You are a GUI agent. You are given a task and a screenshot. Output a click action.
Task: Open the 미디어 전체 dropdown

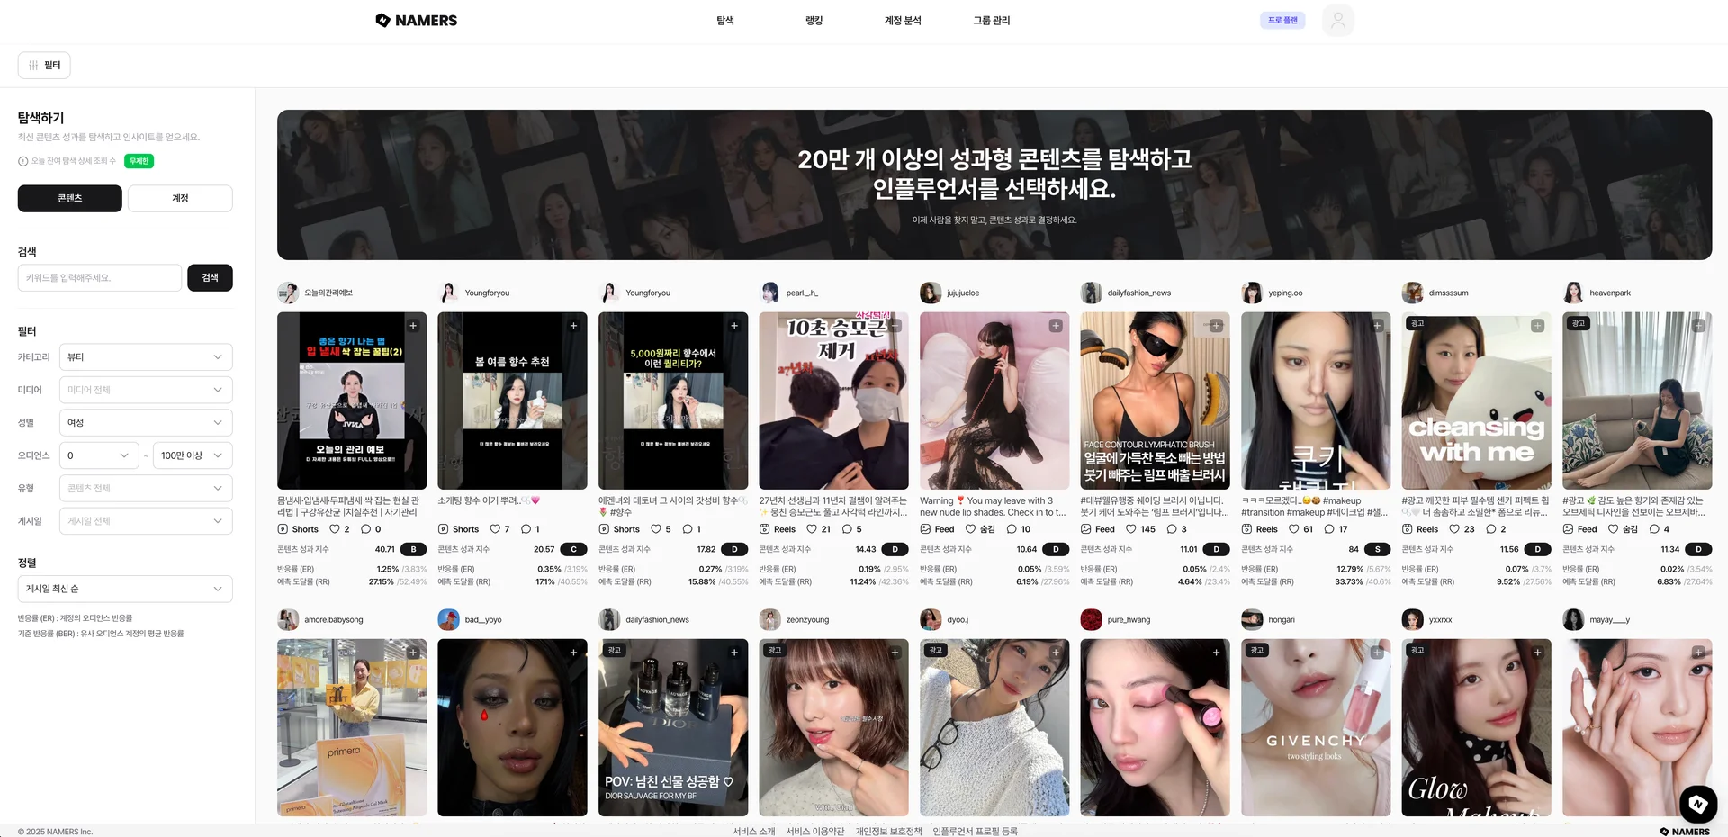click(x=146, y=390)
